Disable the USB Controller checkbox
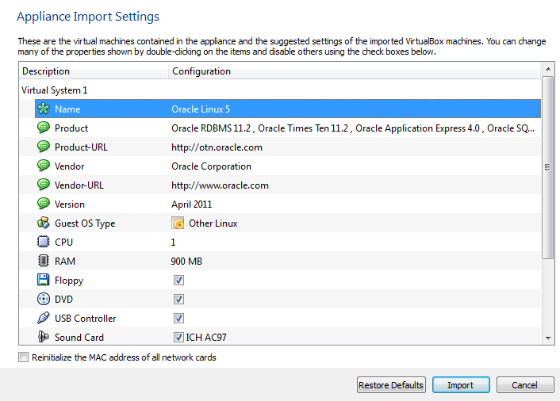 coord(178,319)
